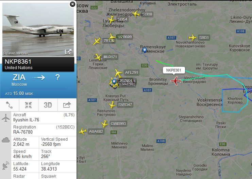The height and width of the screenshot is (179, 252).
Task: Share this flight via arrow icon
Action: pos(67,105)
